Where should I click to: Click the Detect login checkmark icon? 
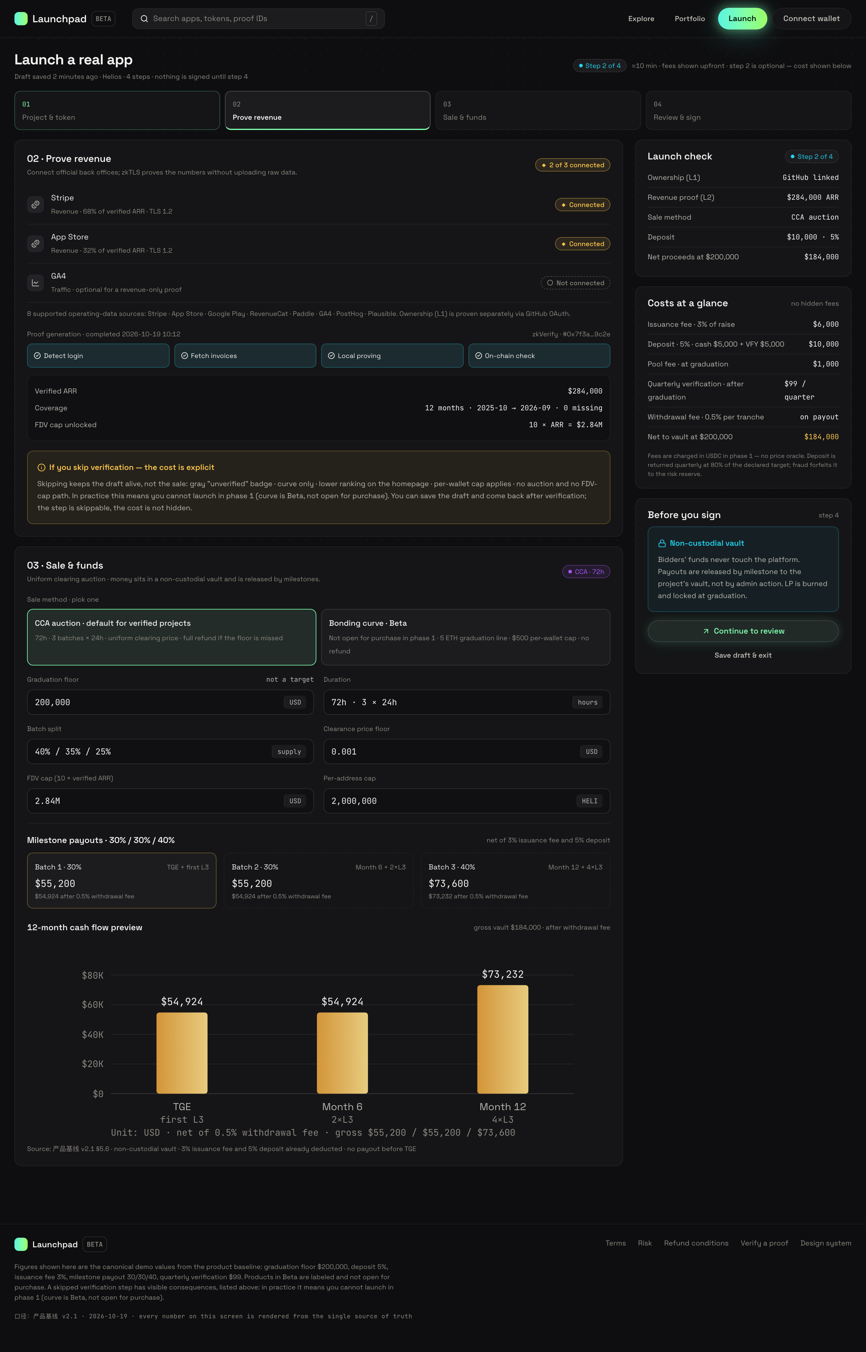coord(37,356)
